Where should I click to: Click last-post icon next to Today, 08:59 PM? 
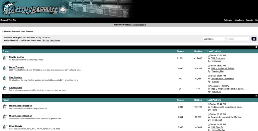click(209, 66)
